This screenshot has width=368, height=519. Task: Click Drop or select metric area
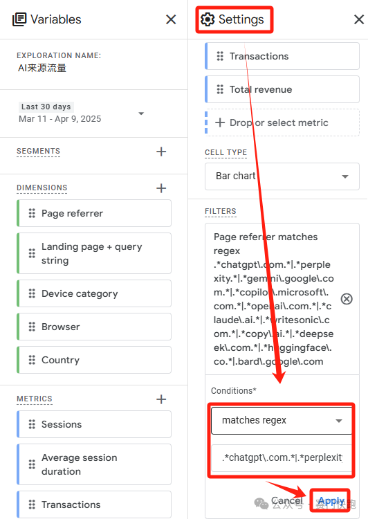tap(282, 122)
